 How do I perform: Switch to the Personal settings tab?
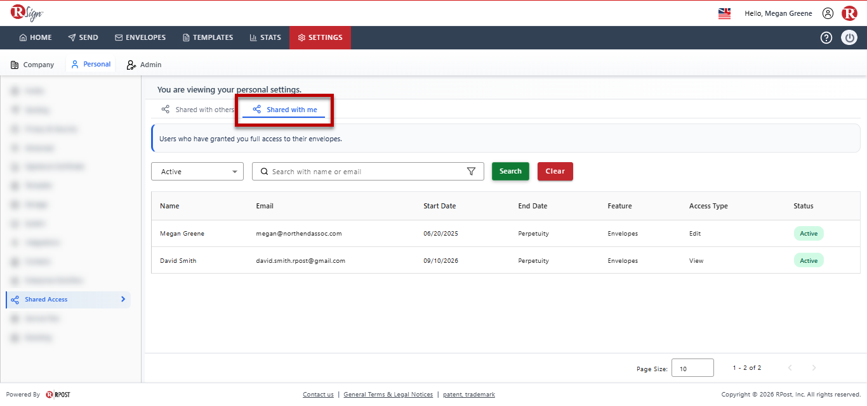pos(91,65)
